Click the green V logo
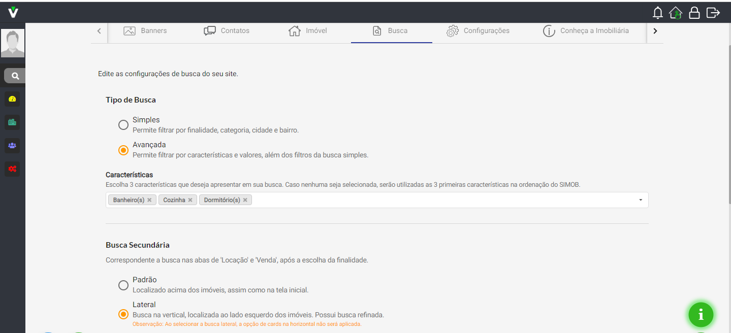 13,12
